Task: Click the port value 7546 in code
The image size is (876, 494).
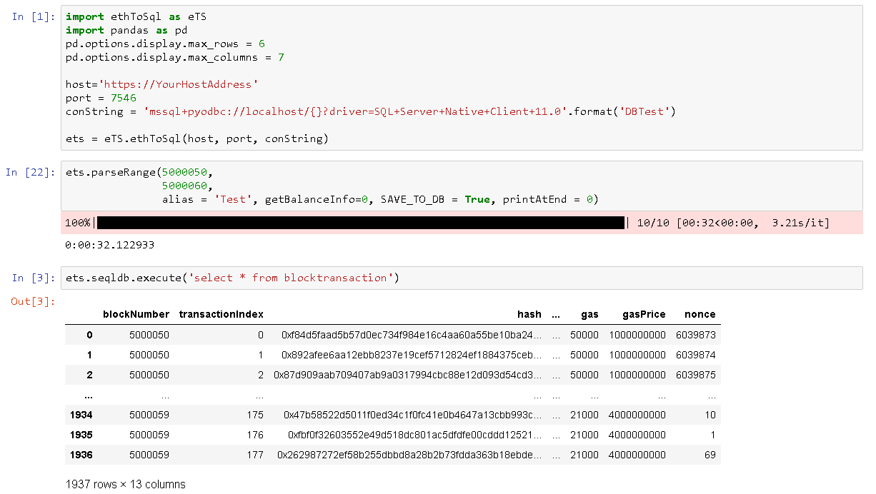Action: pos(124,98)
